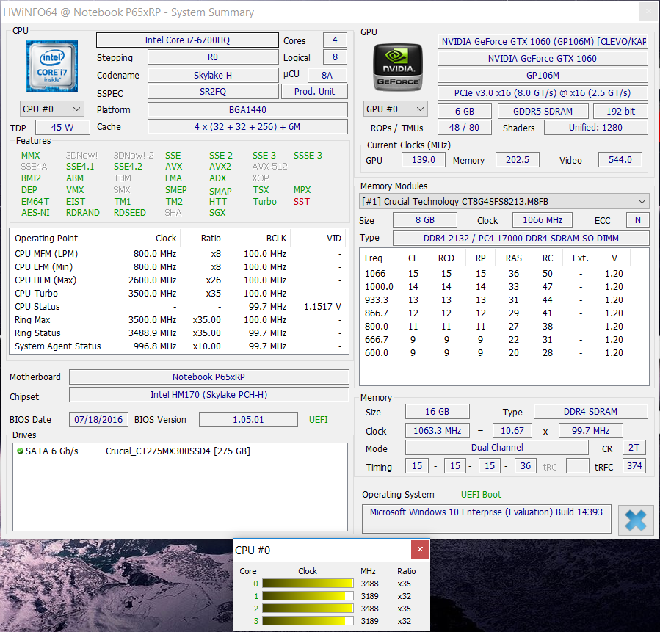Viewport: 660px width, 632px height.
Task: Click the cache 4 x (32 + 32 + 256) + 6M field
Action: [247, 127]
